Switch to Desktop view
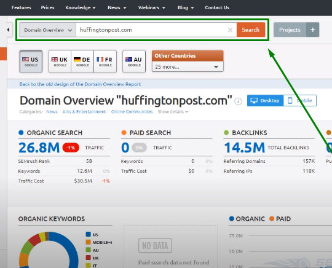The height and width of the screenshot is (268, 332). (265, 101)
